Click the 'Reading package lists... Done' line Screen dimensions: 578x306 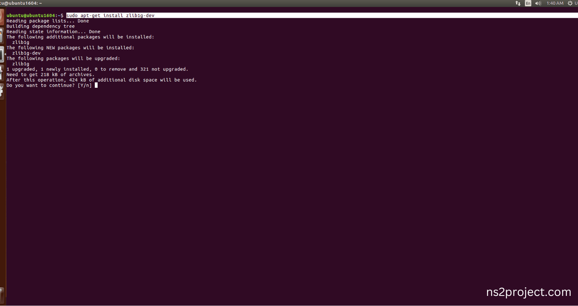(x=48, y=21)
